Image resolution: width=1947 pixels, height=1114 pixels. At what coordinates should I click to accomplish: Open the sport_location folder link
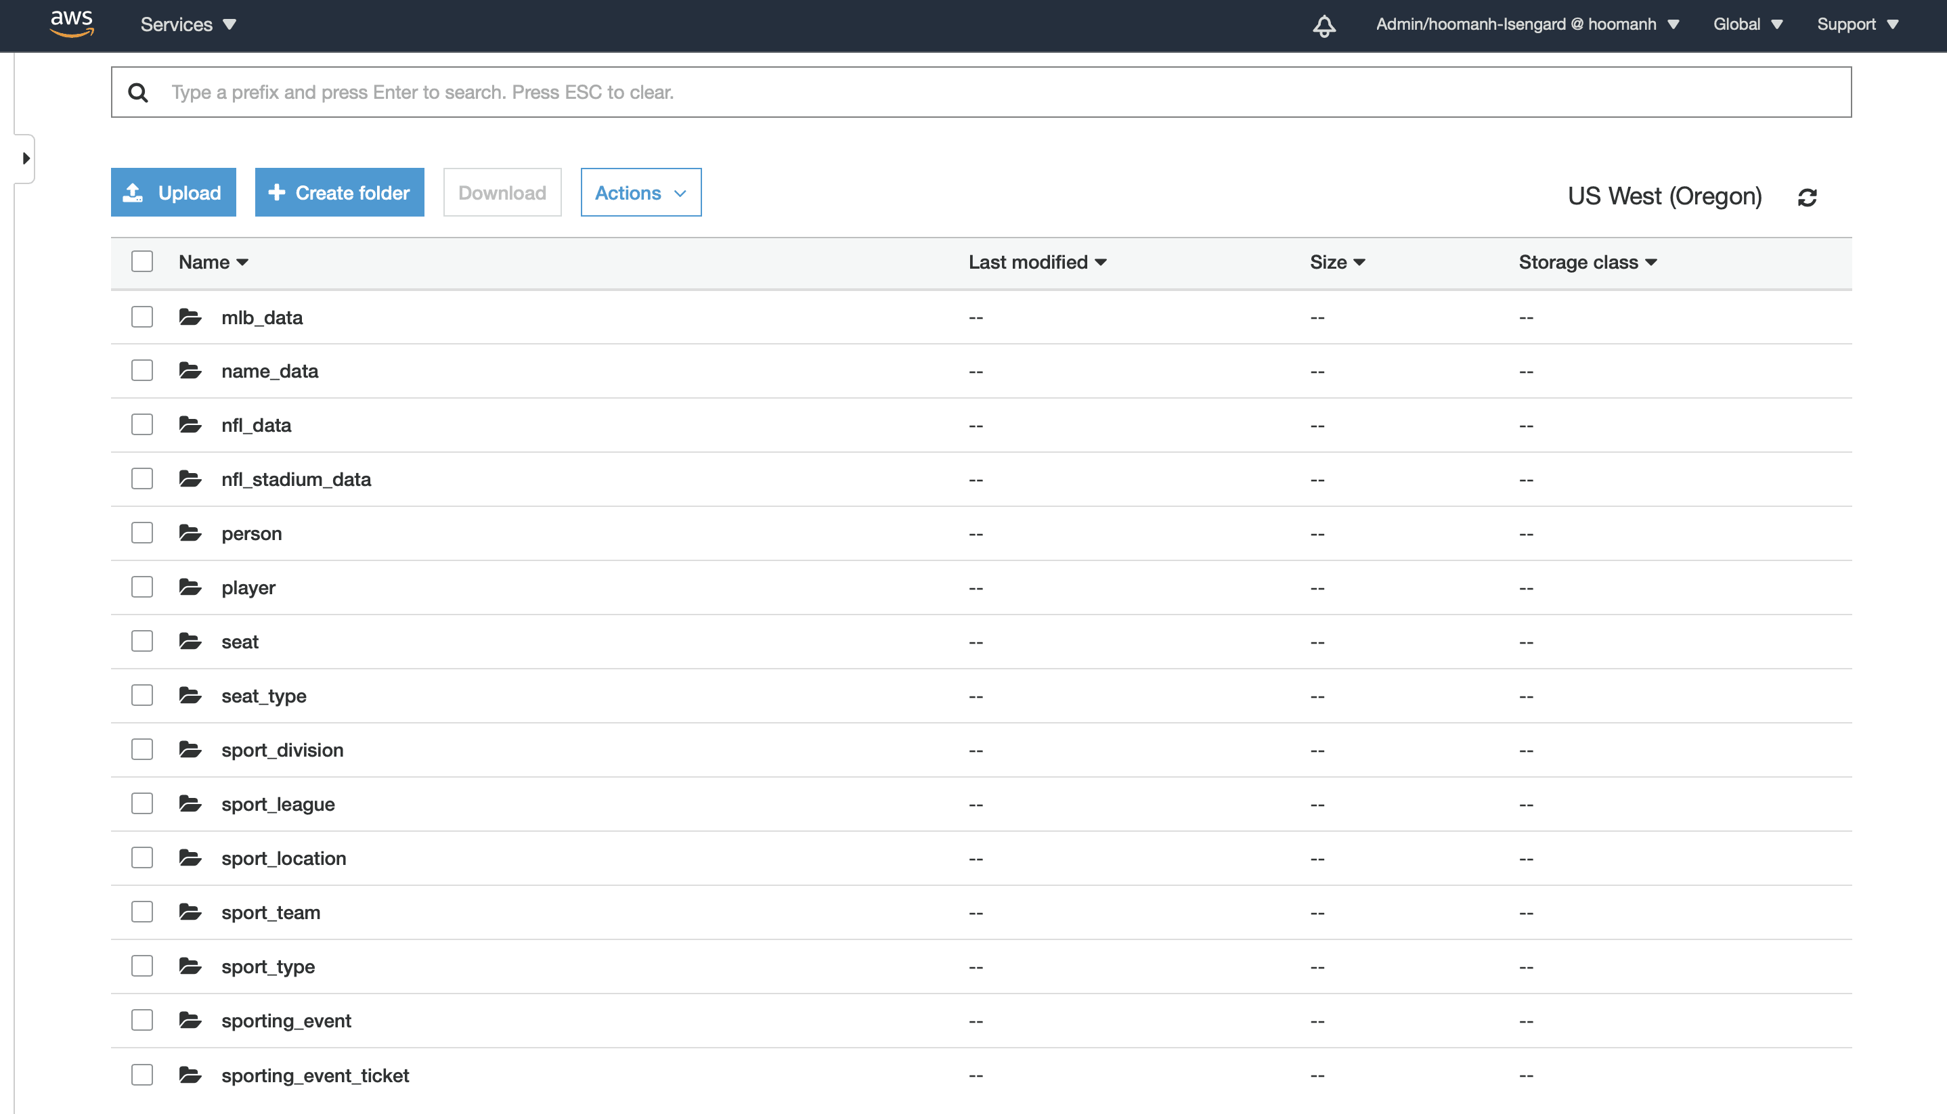pos(284,858)
